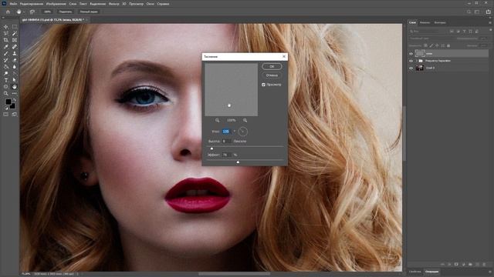Select the Frame tool
494x277 pixels.
click(15, 40)
